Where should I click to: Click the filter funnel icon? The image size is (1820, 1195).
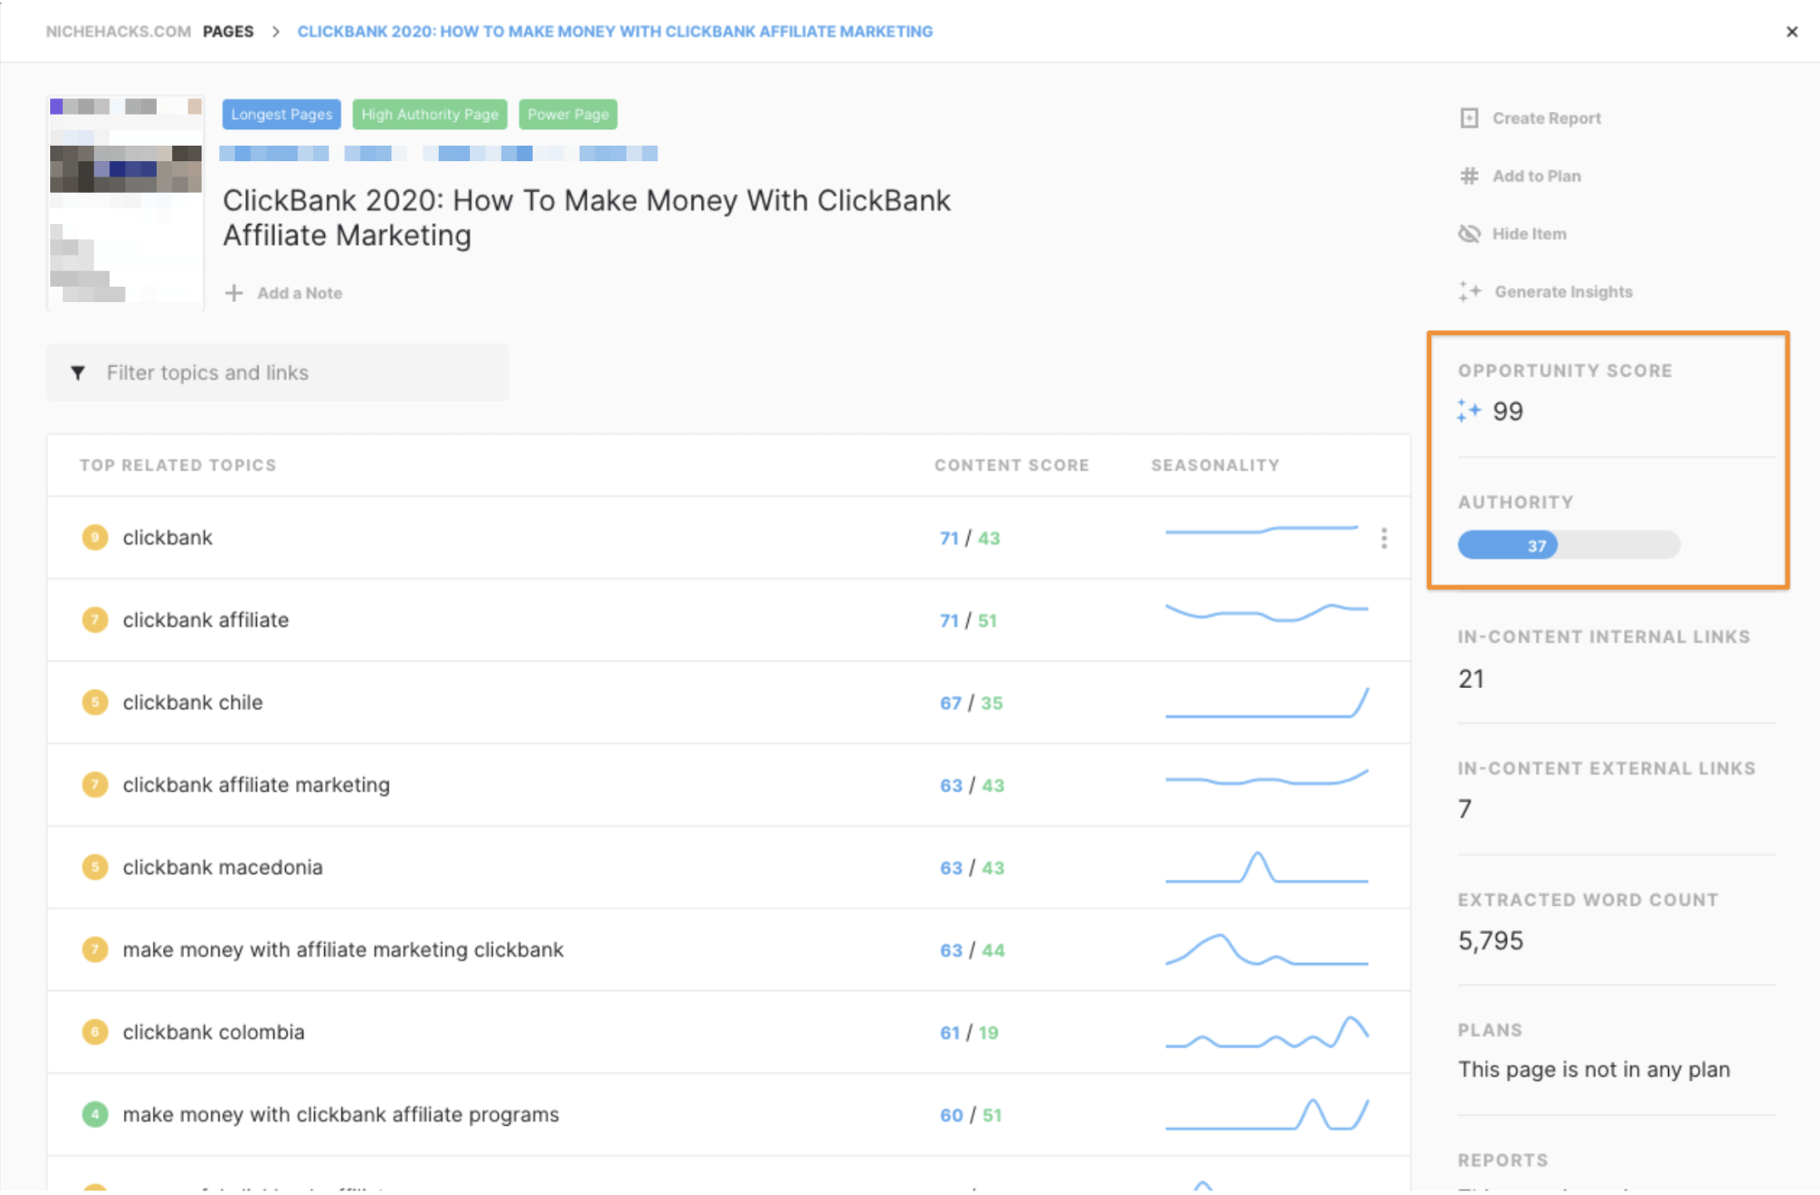pyautogui.click(x=78, y=373)
